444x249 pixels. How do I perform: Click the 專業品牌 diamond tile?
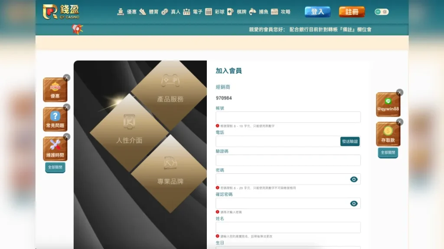pos(170,174)
